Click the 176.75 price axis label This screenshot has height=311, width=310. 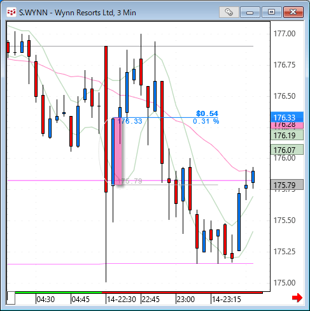pyautogui.click(x=285, y=65)
